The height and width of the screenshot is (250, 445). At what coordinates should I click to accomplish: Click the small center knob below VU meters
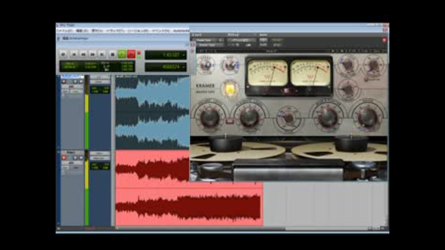[289, 118]
